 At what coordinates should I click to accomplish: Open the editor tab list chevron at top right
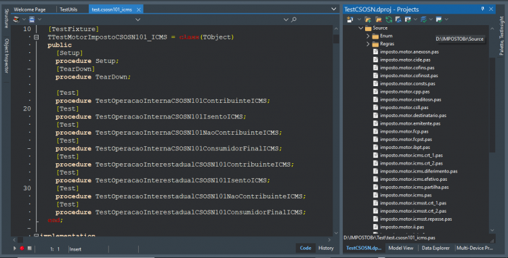[333, 9]
